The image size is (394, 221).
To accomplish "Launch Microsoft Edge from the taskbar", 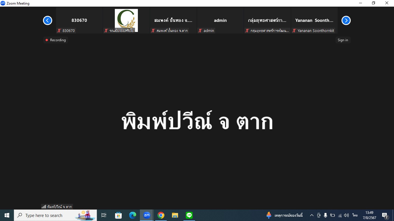I will [x=133, y=215].
